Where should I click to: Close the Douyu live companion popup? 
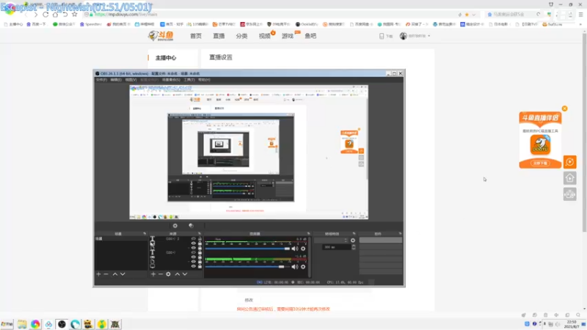[564, 109]
